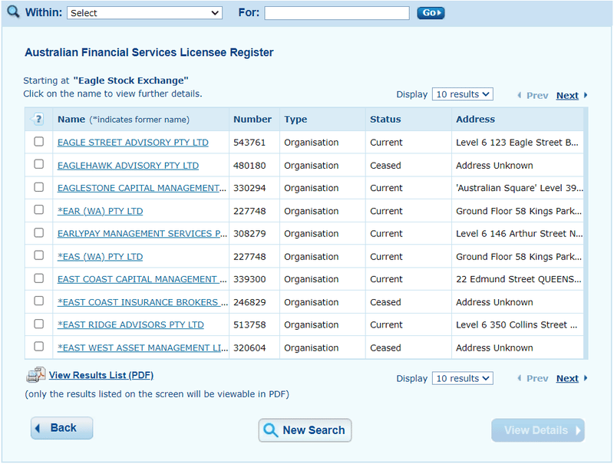614x464 pixels.
Task: Open *EAST COAST INSURANCE BROKERS link
Action: 143,302
